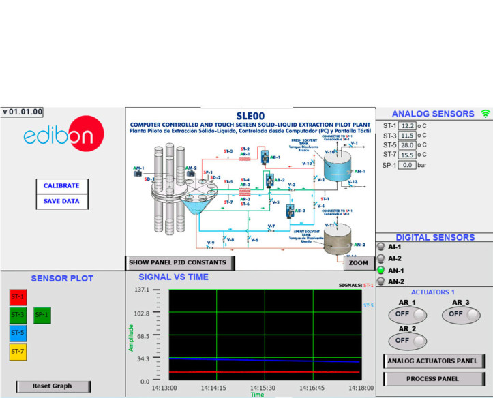Click the AM-2 motor icon
The height and width of the screenshot is (398, 493).
192,172
